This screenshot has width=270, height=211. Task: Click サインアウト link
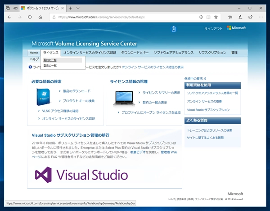(213, 29)
